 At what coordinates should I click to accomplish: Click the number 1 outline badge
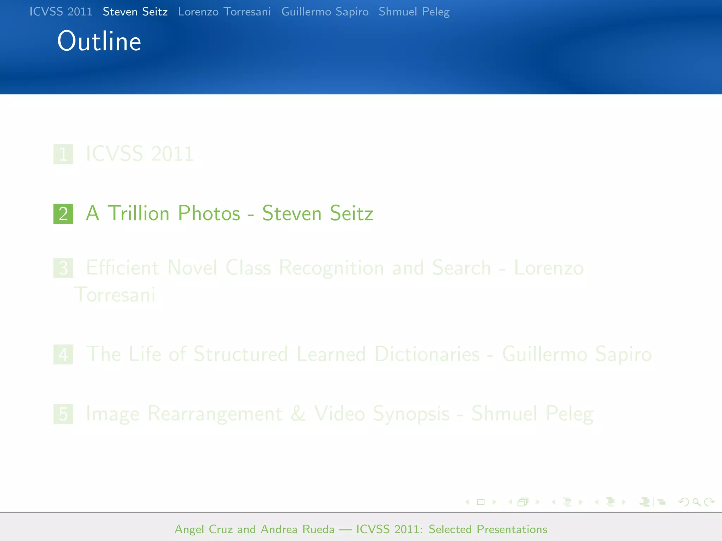click(63, 154)
